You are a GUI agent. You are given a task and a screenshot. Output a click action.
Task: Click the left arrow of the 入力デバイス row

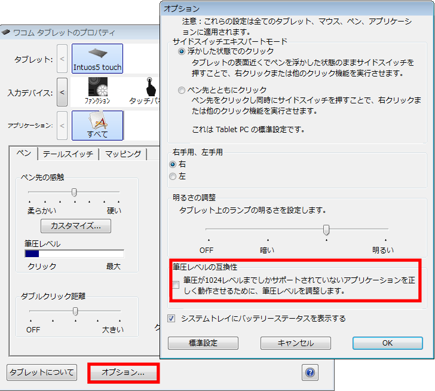[x=62, y=92]
